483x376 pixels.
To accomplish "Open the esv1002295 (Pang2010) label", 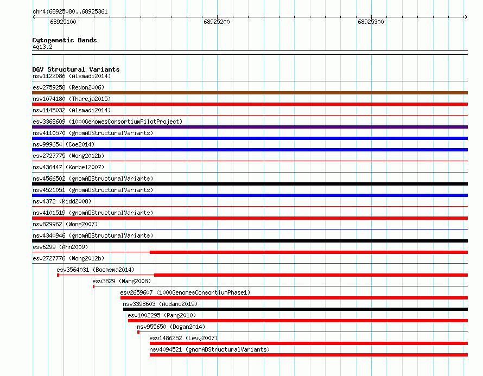I will click(162, 315).
